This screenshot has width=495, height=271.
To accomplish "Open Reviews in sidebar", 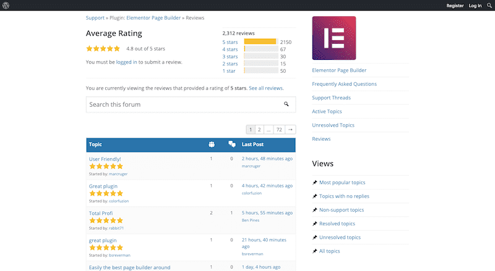I will (321, 139).
